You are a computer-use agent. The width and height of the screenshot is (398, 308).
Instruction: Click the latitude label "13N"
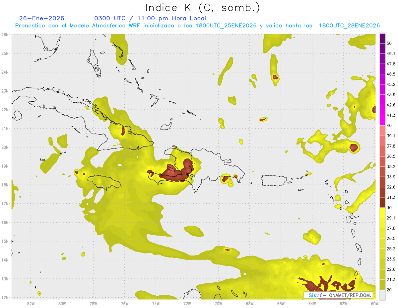5,279
